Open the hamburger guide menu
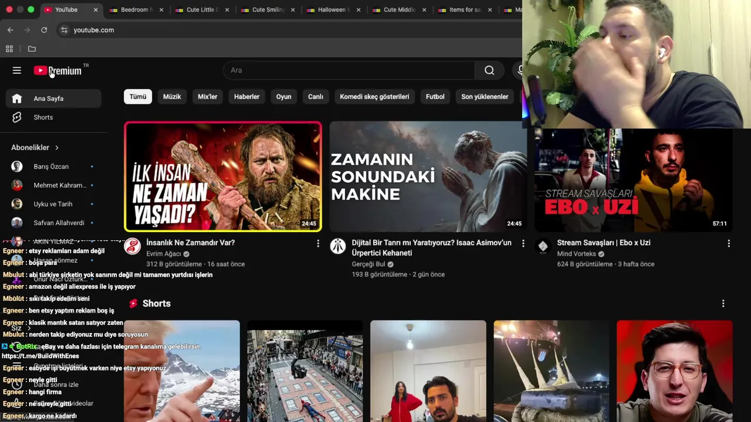The height and width of the screenshot is (422, 751). click(x=16, y=70)
